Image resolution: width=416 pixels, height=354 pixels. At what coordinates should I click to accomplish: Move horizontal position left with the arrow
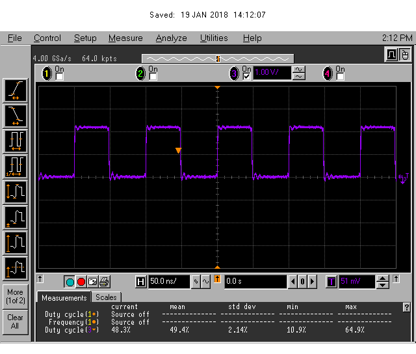click(292, 282)
